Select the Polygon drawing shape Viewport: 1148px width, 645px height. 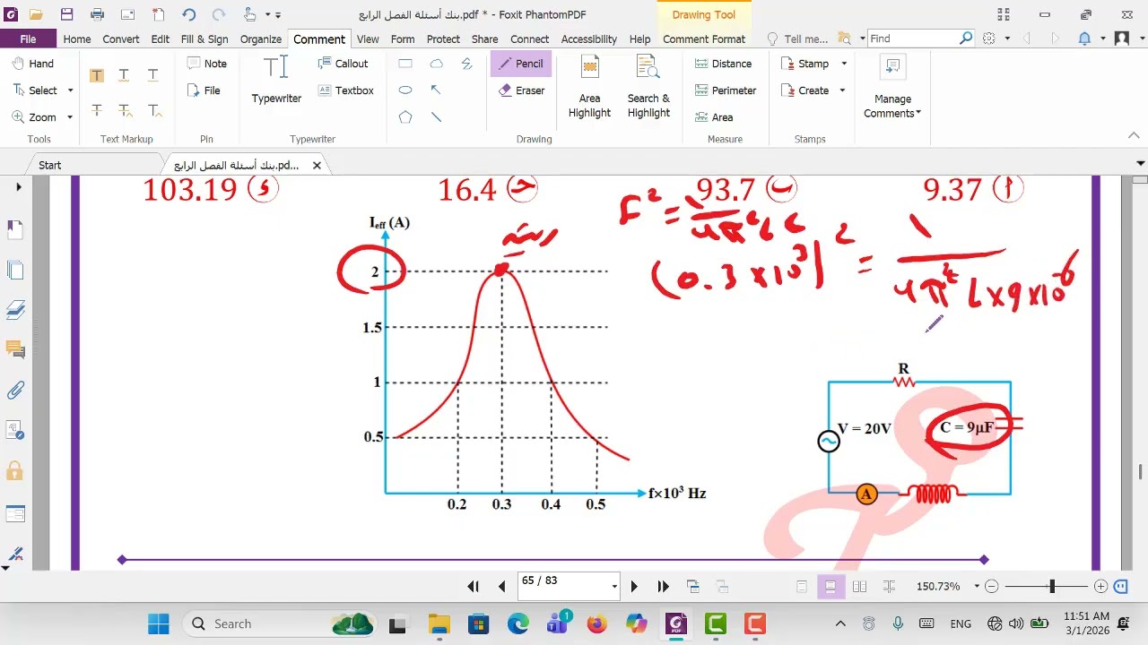(405, 117)
